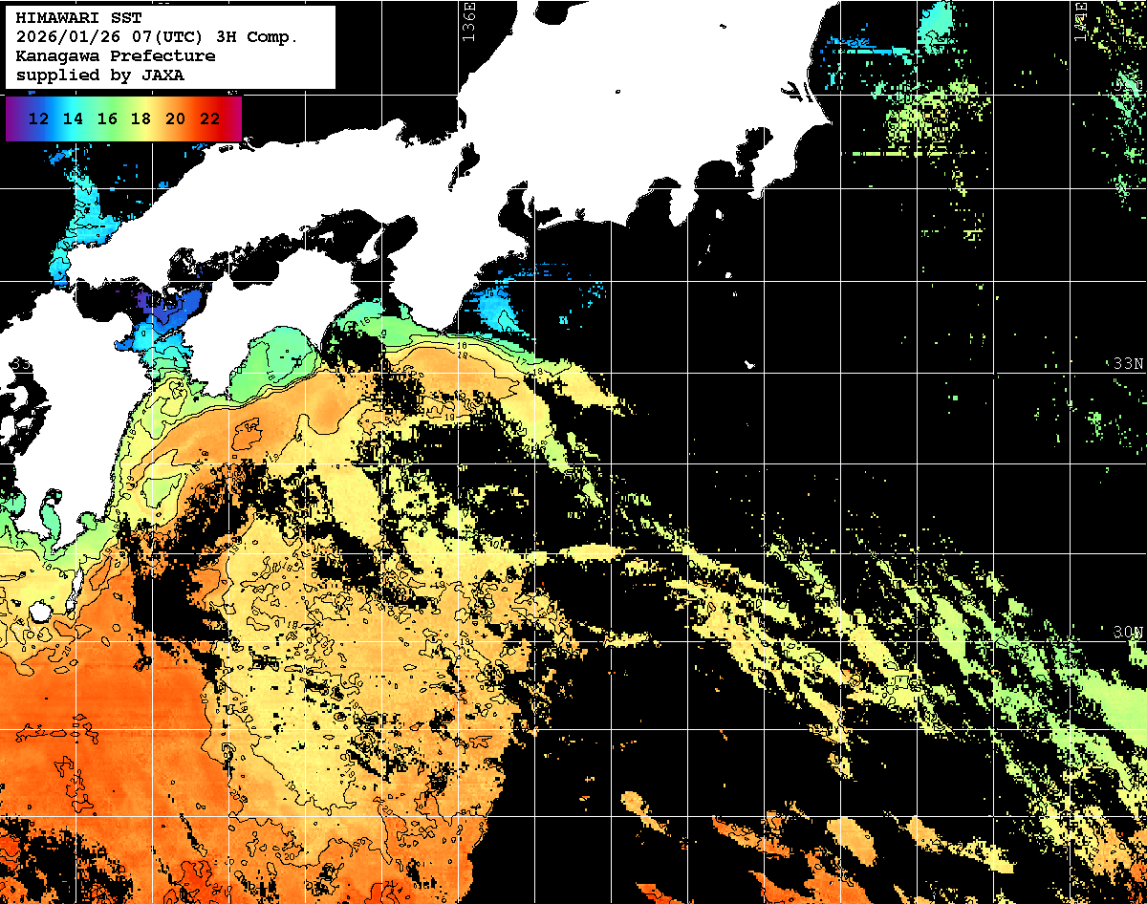Screen dimensions: 1147x904
Task: Pick the 22 degree red legend color
Action: (x=209, y=119)
